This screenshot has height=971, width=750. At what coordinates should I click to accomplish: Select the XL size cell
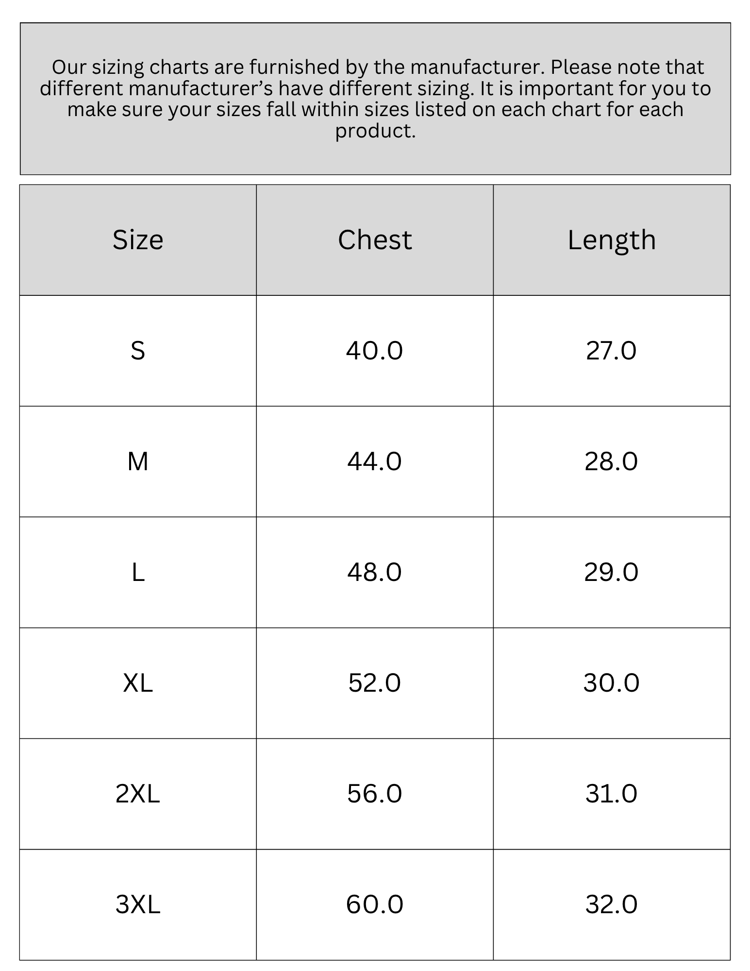(138, 683)
